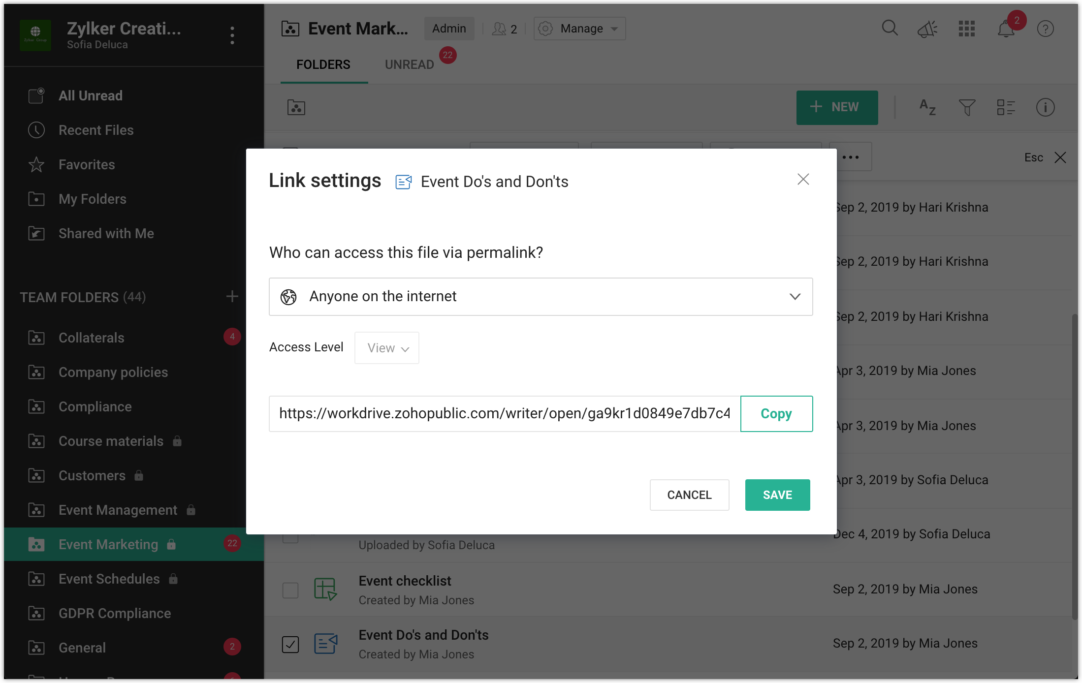This screenshot has width=1082, height=683.
Task: Check the Event checklist file checkbox
Action: (x=290, y=590)
